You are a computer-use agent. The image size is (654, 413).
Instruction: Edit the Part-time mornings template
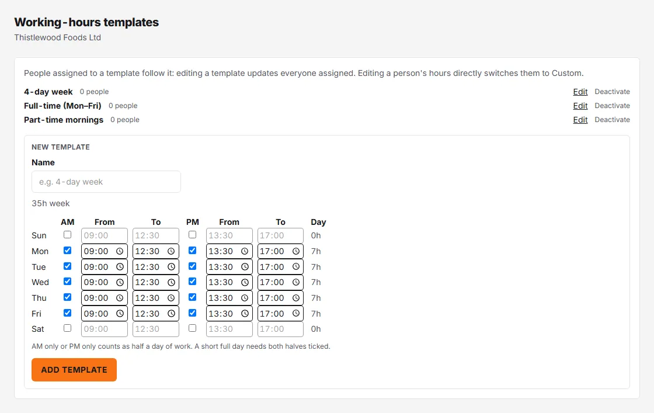(x=580, y=120)
